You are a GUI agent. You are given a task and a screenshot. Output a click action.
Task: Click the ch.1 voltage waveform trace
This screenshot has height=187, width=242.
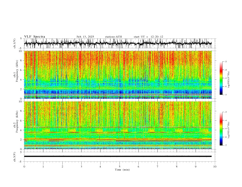(118, 43)
